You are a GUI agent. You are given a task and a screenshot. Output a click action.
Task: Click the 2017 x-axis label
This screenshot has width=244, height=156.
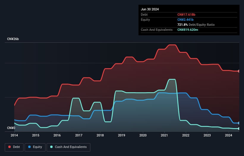(x=79, y=135)
